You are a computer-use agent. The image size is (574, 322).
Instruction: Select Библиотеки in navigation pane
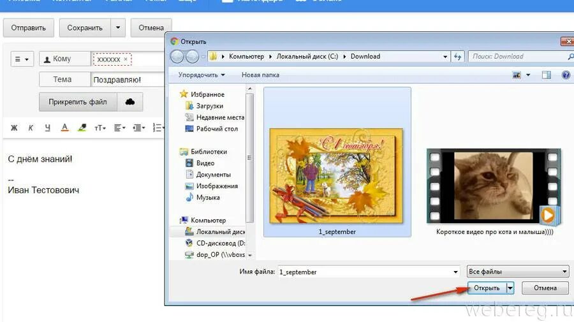[209, 152]
